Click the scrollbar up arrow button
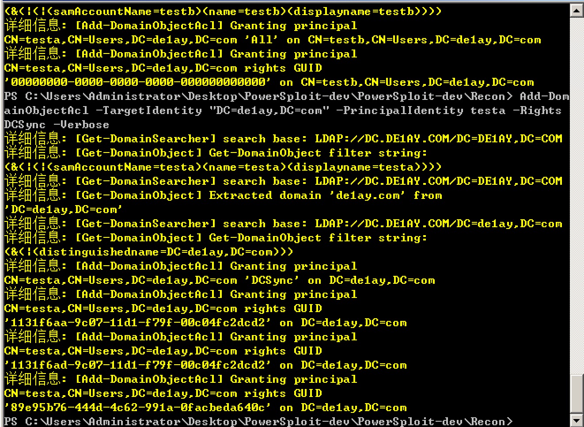 576,10
